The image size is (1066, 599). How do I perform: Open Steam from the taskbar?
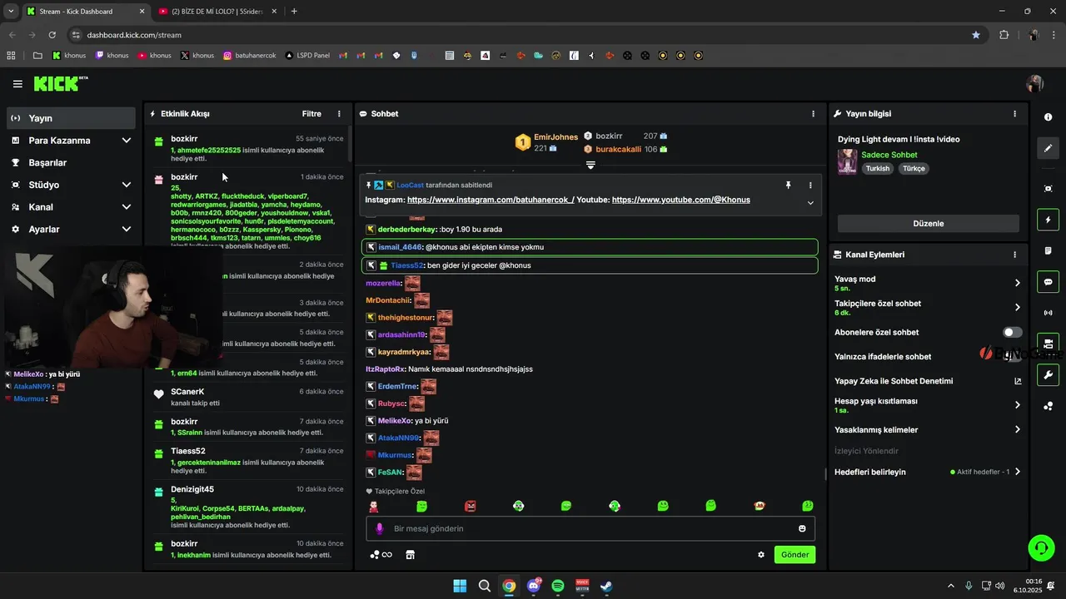pyautogui.click(x=607, y=586)
